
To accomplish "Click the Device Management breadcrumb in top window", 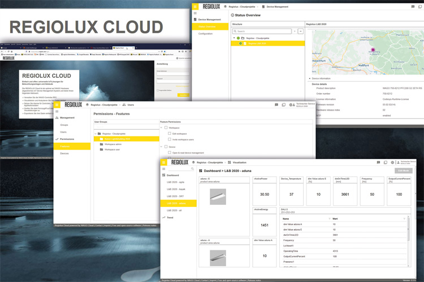I will [278, 7].
